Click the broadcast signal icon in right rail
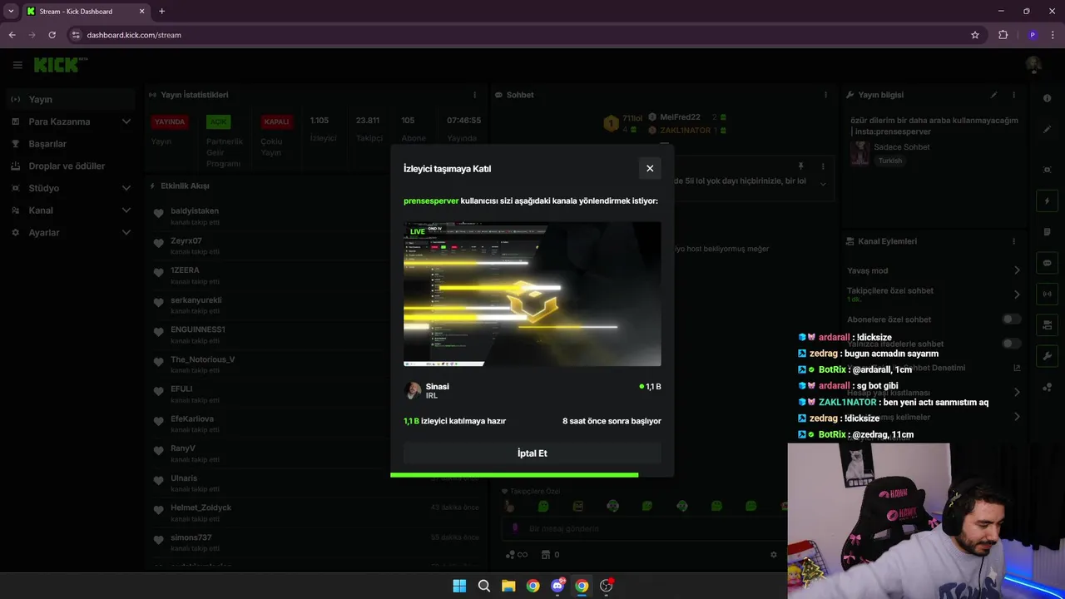This screenshot has height=599, width=1065. point(1048,294)
